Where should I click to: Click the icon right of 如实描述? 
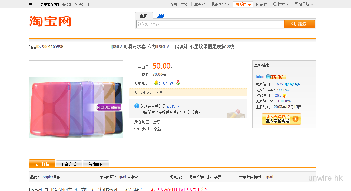tap(178, 83)
